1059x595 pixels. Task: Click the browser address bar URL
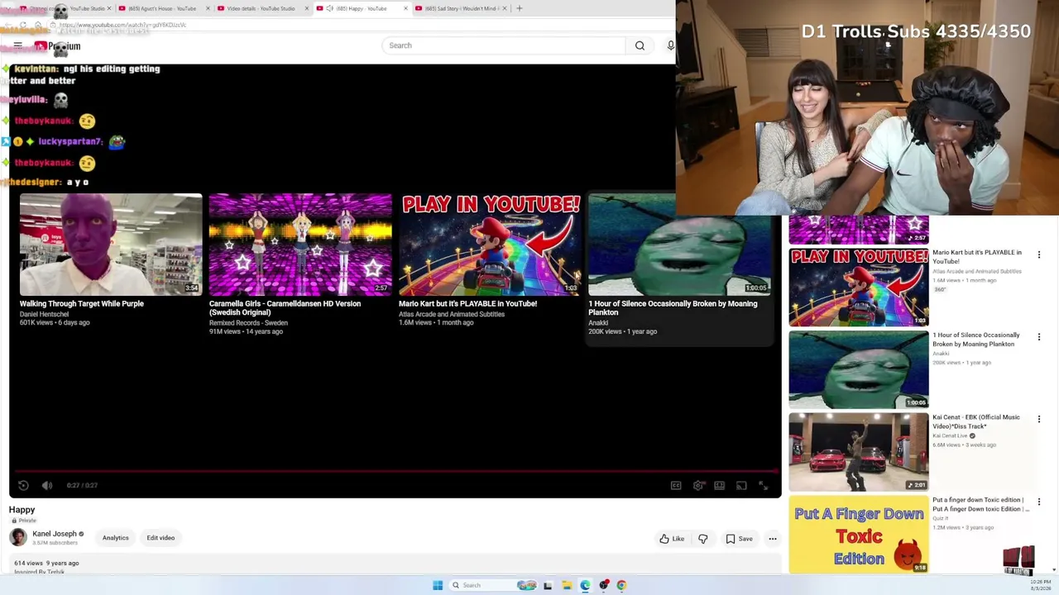122,25
